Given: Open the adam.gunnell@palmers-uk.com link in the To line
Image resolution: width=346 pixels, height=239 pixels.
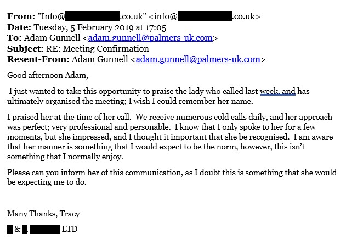Looking at the screenshot, I should [x=150, y=38].
